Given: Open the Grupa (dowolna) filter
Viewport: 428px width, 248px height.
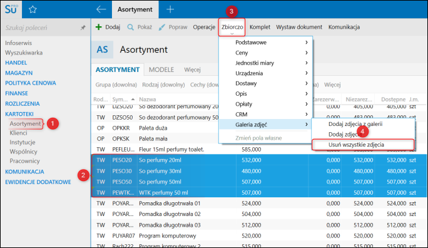Looking at the screenshot, I should coord(116,85).
